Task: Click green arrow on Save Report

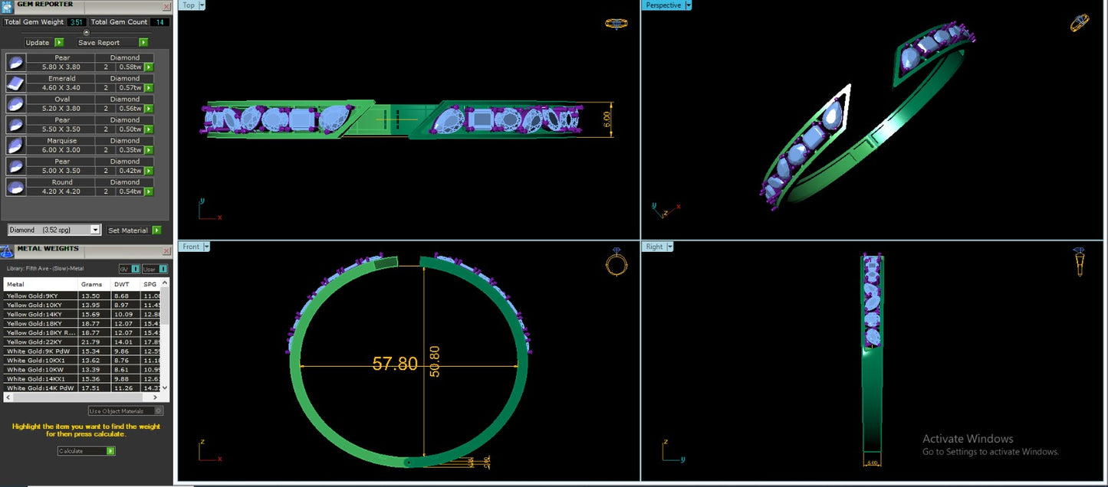Action: pyautogui.click(x=143, y=43)
